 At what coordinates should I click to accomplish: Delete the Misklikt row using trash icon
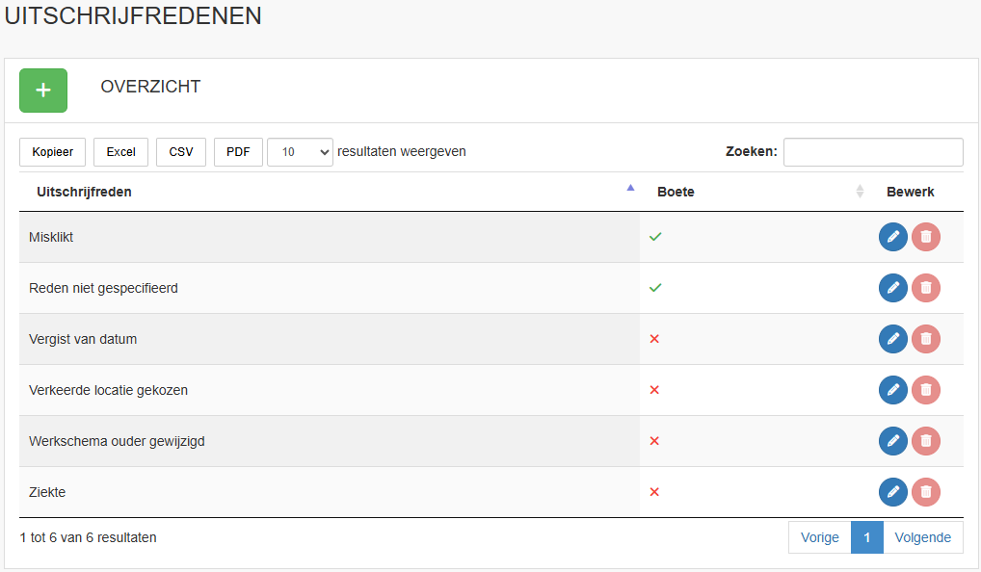[926, 237]
